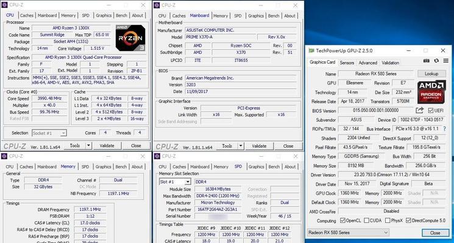Viewport: 454px width, 243px height.
Task: Click the Close button in the CPU-Z CPU tab window
Action: coord(136,146)
